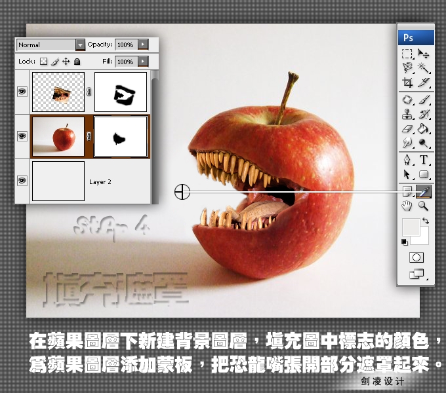Hide the apple layer eye icon
Image resolution: width=446 pixels, height=393 pixels.
tap(22, 136)
